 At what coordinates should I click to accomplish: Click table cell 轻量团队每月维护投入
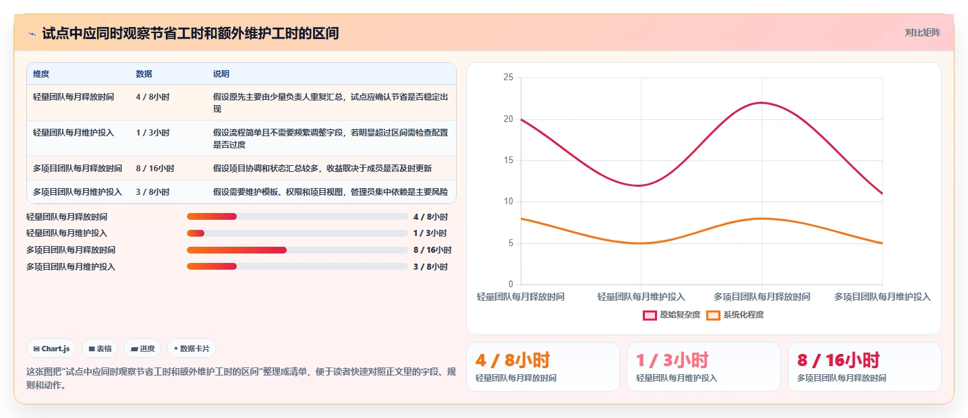(x=74, y=133)
